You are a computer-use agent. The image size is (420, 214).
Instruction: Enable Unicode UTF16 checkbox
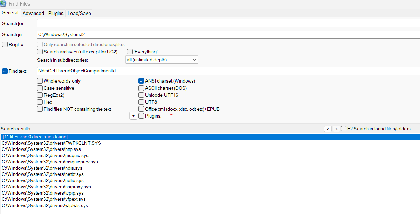pyautogui.click(x=141, y=95)
